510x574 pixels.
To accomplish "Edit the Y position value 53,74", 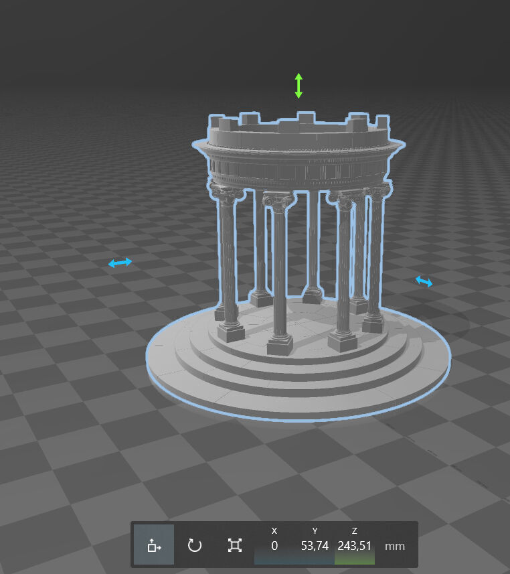I will (315, 546).
